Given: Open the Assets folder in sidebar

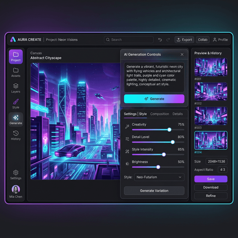Looking at the screenshot, I should click(16, 73).
